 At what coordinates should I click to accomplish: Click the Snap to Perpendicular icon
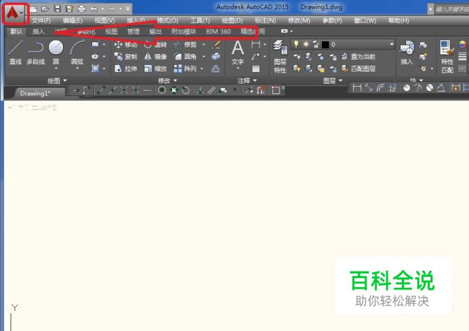[200, 90]
